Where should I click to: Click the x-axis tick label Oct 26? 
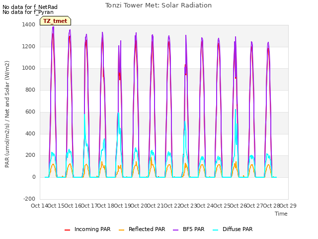[238, 206]
